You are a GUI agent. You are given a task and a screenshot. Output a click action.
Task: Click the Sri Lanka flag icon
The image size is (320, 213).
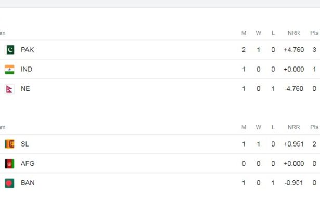9,144
